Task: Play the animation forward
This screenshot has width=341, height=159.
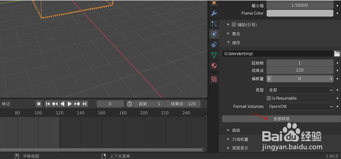Action: point(70,104)
